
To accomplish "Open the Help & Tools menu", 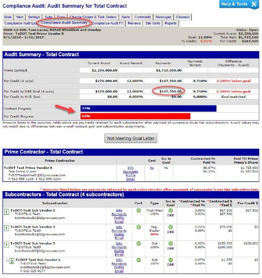I will 239,4.
